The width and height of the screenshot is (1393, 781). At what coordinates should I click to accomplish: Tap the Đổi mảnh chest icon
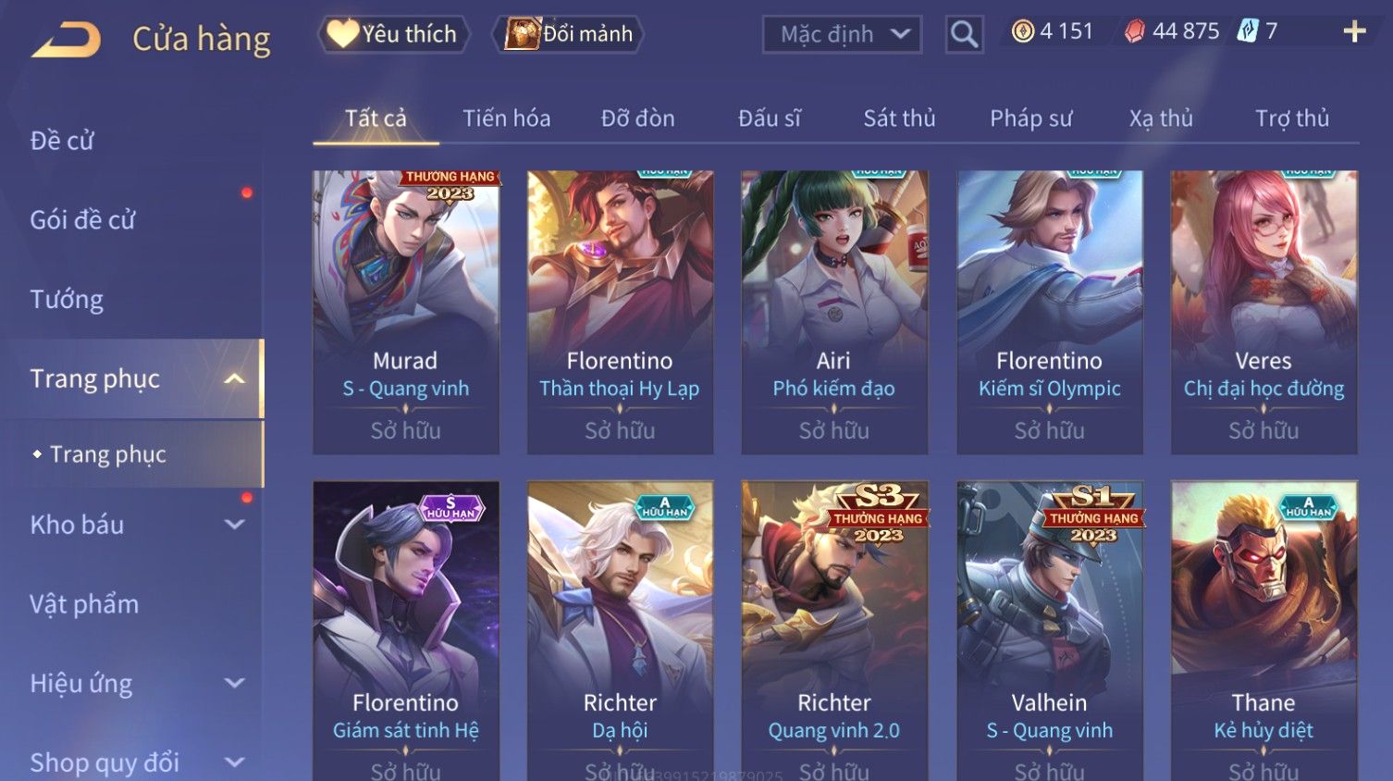pos(522,33)
